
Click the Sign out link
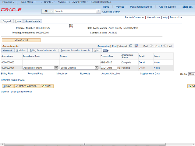[x=187, y=7]
